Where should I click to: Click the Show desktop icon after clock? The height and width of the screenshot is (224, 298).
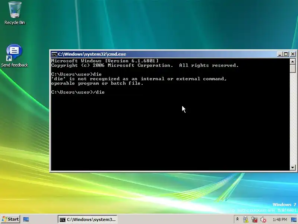tap(294, 220)
